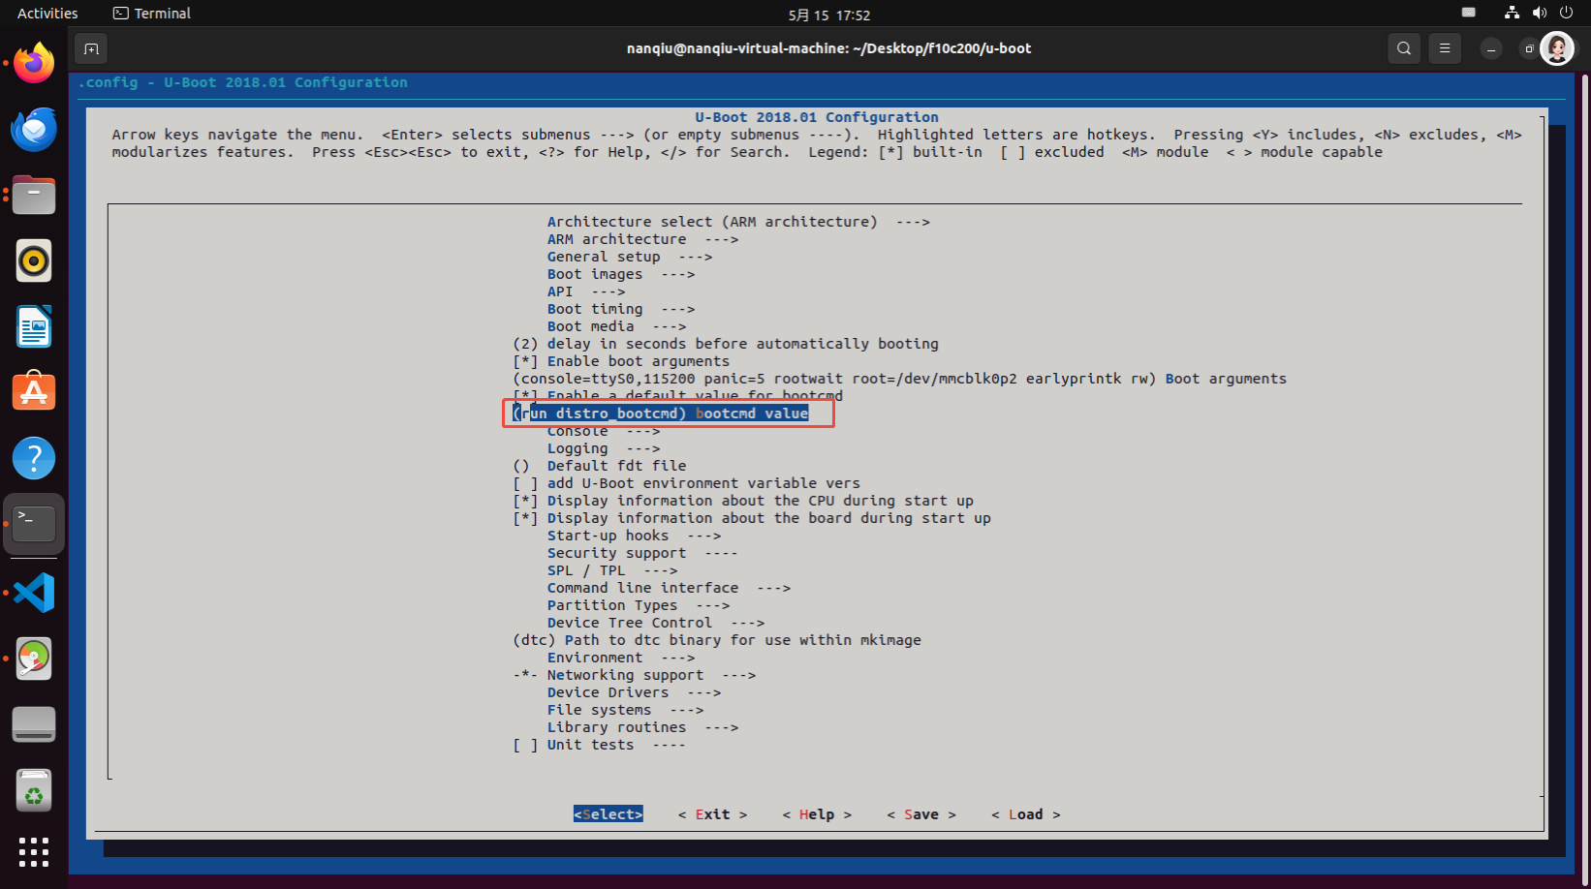Click the Select button
Viewport: 1591px width, 889px height.
(608, 814)
